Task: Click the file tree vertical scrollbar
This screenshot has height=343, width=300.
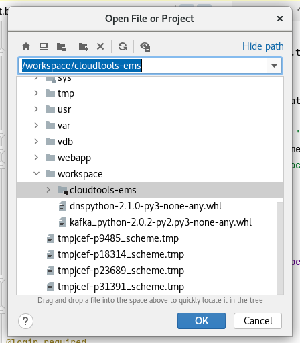Action: 280,248
